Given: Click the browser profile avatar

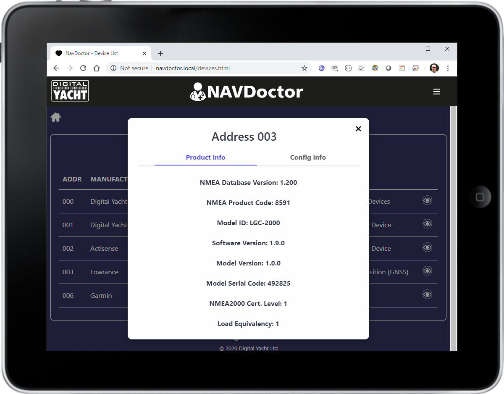Looking at the screenshot, I should pyautogui.click(x=434, y=68).
